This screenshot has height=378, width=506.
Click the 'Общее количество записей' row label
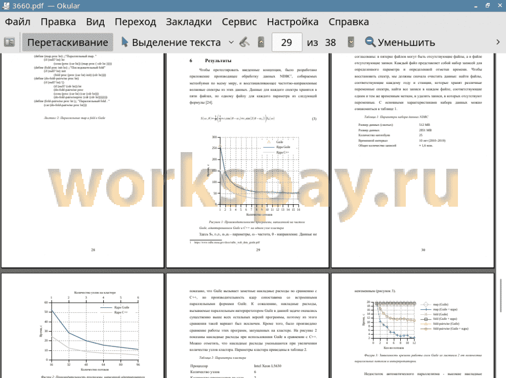click(377, 146)
